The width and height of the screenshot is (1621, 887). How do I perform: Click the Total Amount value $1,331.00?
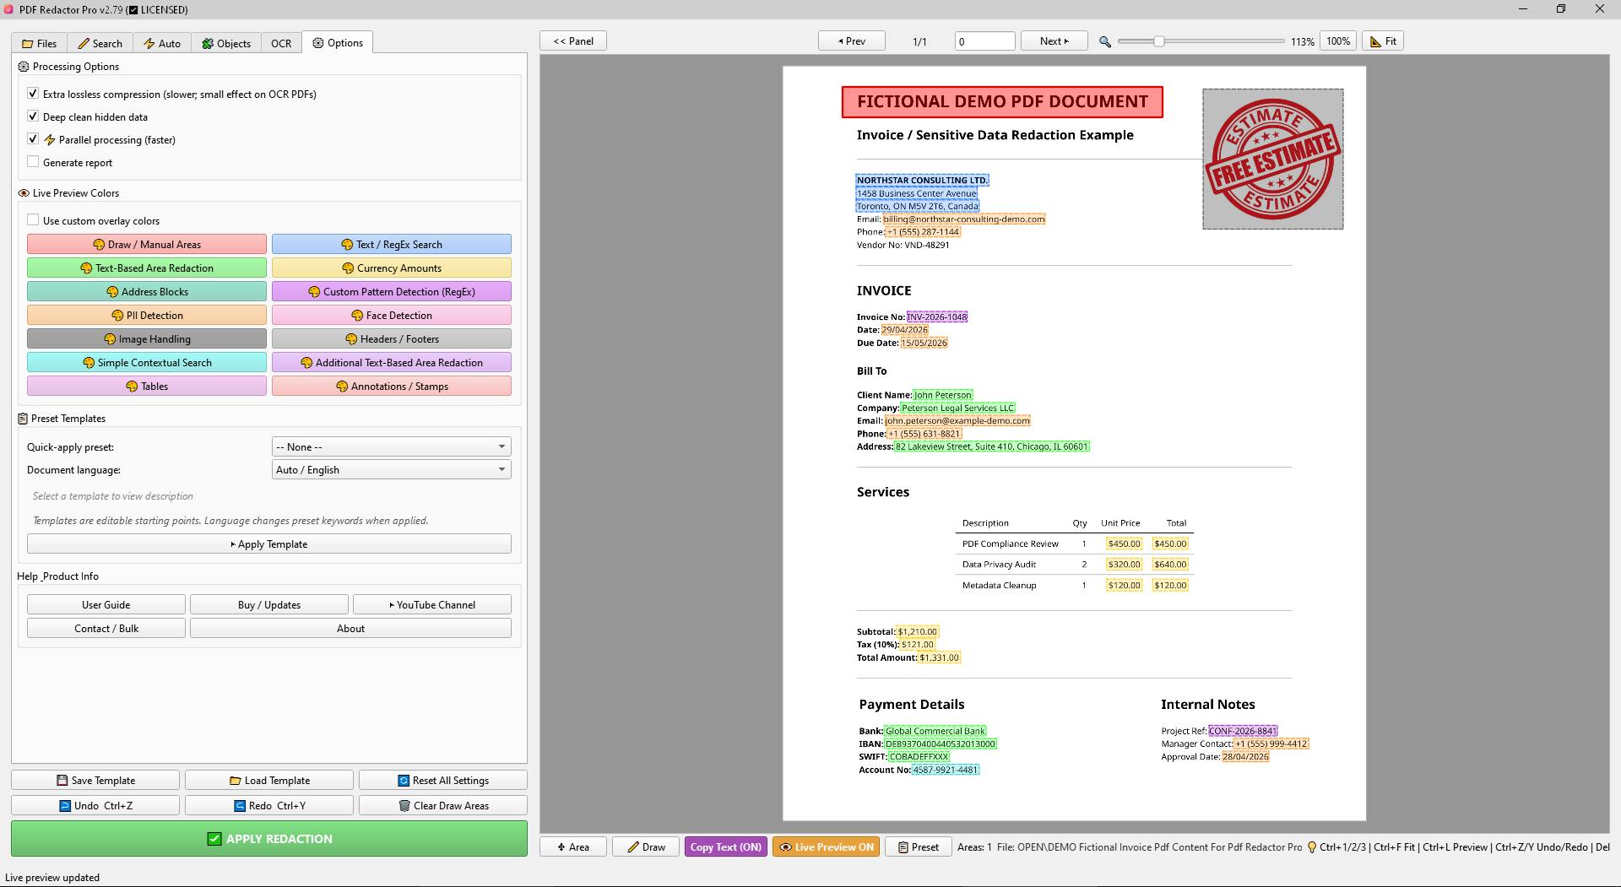tap(939, 657)
